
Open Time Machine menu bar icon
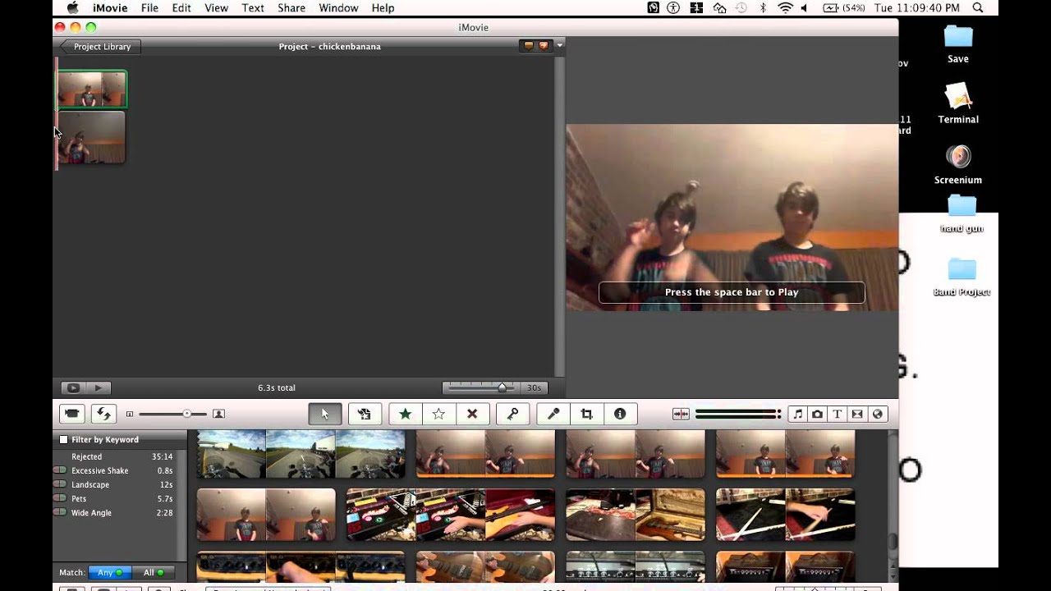(x=740, y=7)
